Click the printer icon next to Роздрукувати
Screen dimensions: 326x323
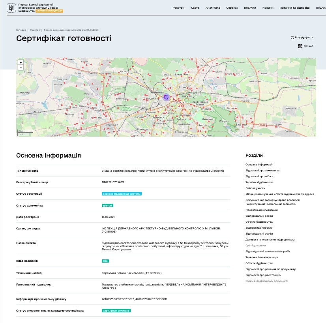(292, 38)
